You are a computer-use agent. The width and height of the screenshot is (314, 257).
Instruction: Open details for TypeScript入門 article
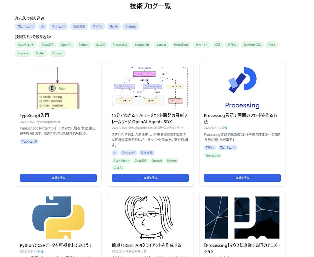coord(58,178)
